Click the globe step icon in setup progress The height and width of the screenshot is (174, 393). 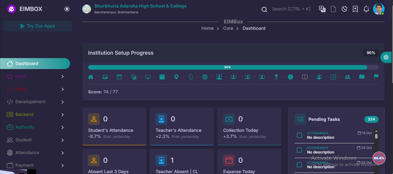click(x=205, y=77)
